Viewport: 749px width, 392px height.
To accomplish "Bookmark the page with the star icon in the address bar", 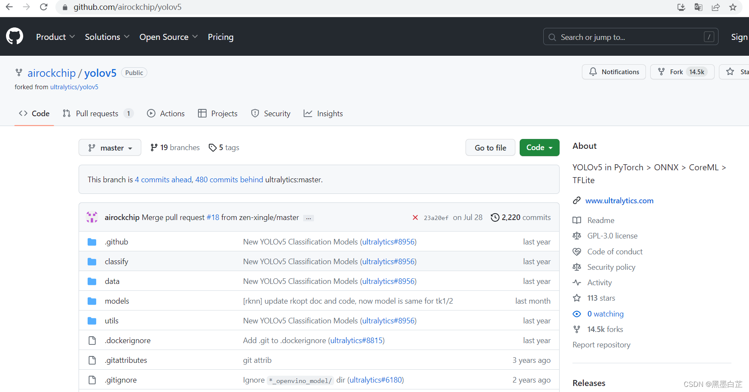I will (x=733, y=7).
